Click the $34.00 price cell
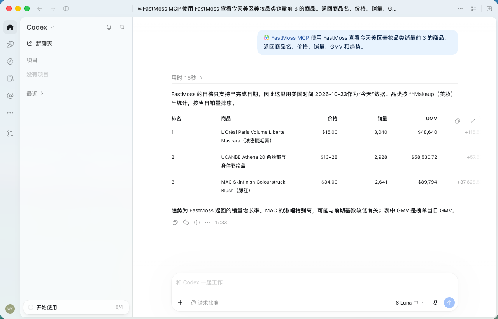 [x=330, y=182]
